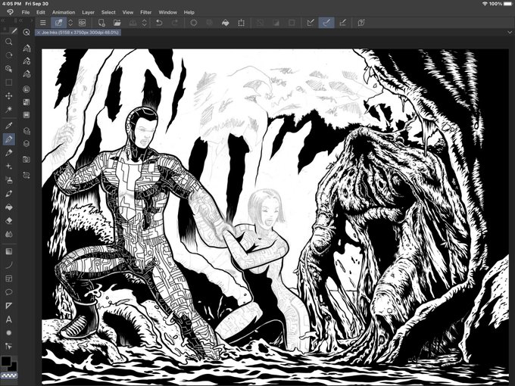Open the Layer menu
515x386 pixels.
click(x=89, y=13)
